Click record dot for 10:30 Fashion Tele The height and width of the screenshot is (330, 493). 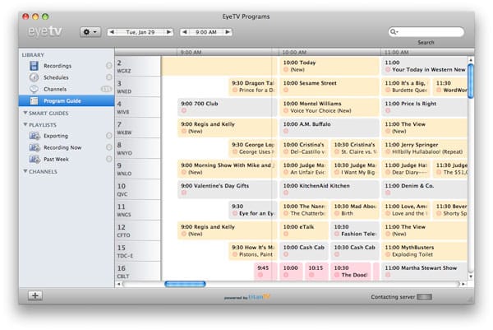(337, 234)
